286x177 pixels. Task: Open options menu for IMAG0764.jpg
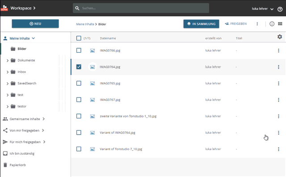tap(278, 67)
